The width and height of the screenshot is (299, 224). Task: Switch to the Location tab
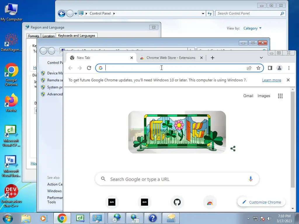[48, 36]
